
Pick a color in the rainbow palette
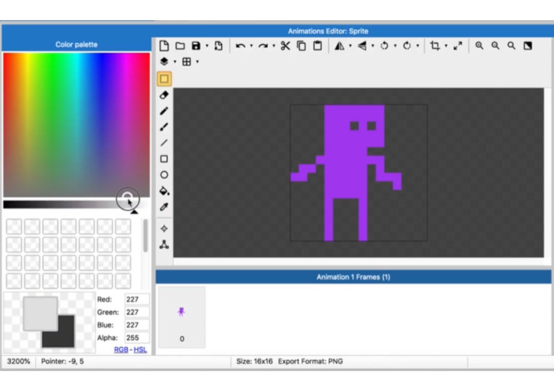[76, 125]
